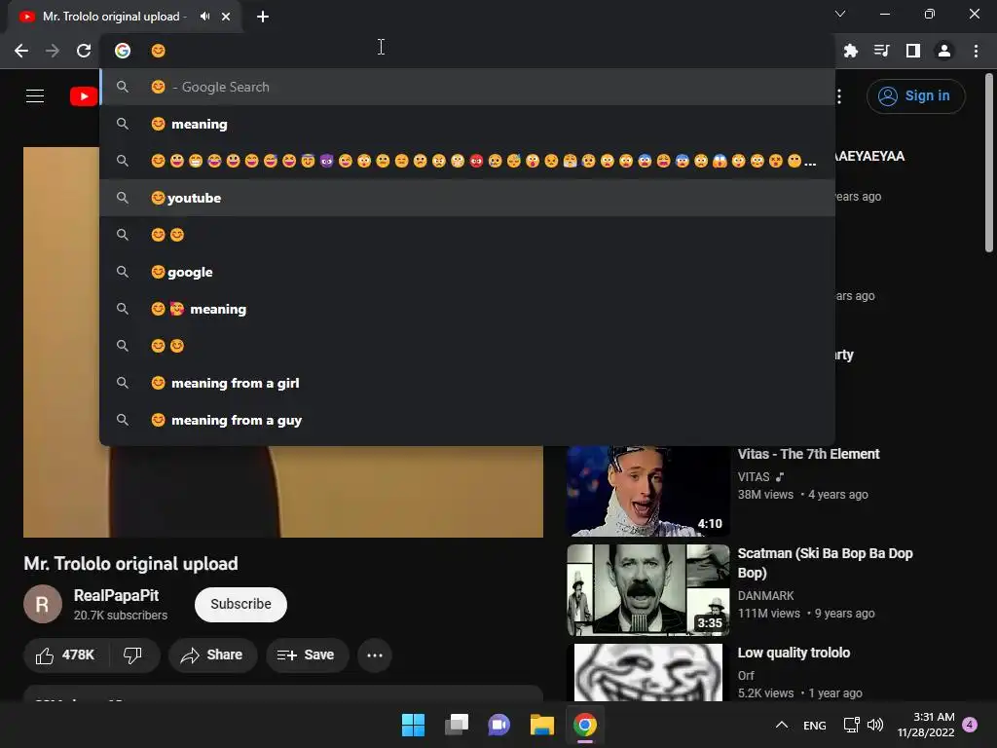Save the video to a playlist

coord(307,655)
